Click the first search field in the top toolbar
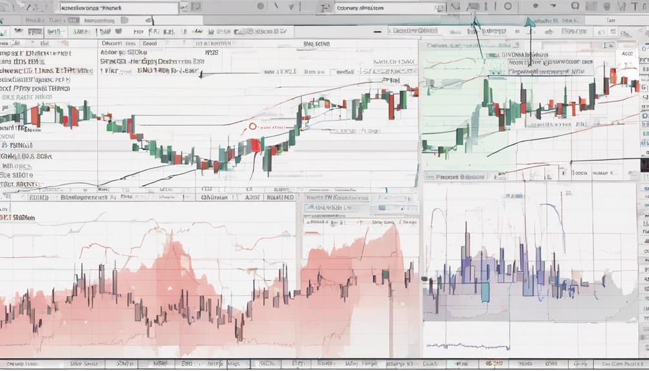 119,8
